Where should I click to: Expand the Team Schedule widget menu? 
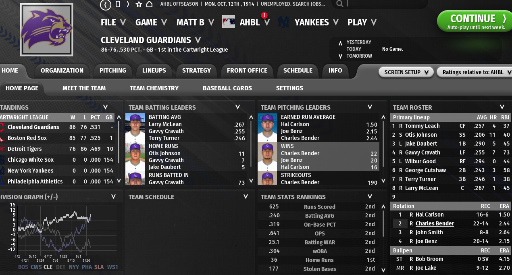tap(246, 197)
